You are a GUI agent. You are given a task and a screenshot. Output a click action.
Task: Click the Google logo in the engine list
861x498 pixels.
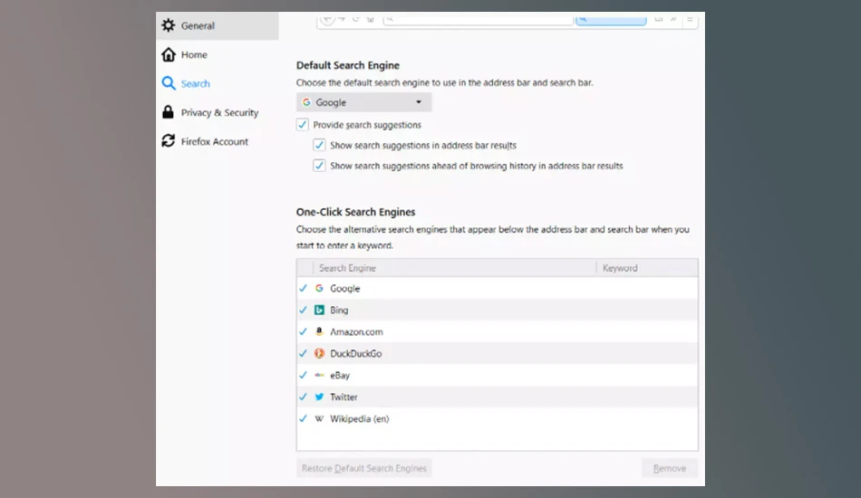[x=319, y=288]
